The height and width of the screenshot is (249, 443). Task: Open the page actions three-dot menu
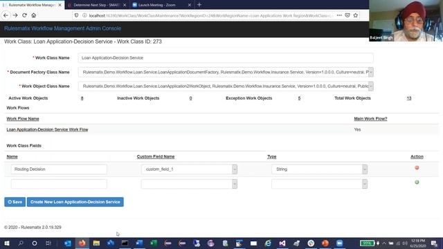pyautogui.click(x=339, y=15)
